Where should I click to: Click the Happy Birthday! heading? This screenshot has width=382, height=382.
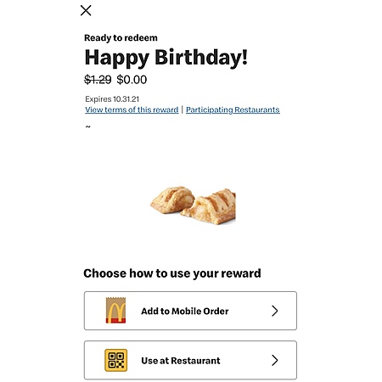166,58
